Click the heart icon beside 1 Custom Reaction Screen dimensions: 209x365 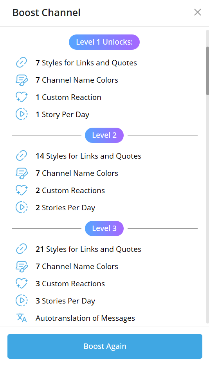[22, 97]
